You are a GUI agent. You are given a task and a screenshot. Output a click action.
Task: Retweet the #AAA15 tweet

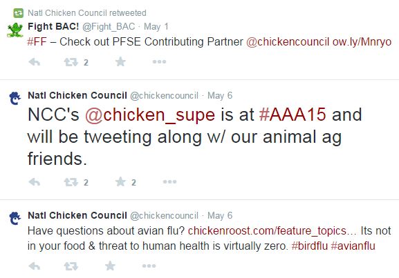pos(71,182)
